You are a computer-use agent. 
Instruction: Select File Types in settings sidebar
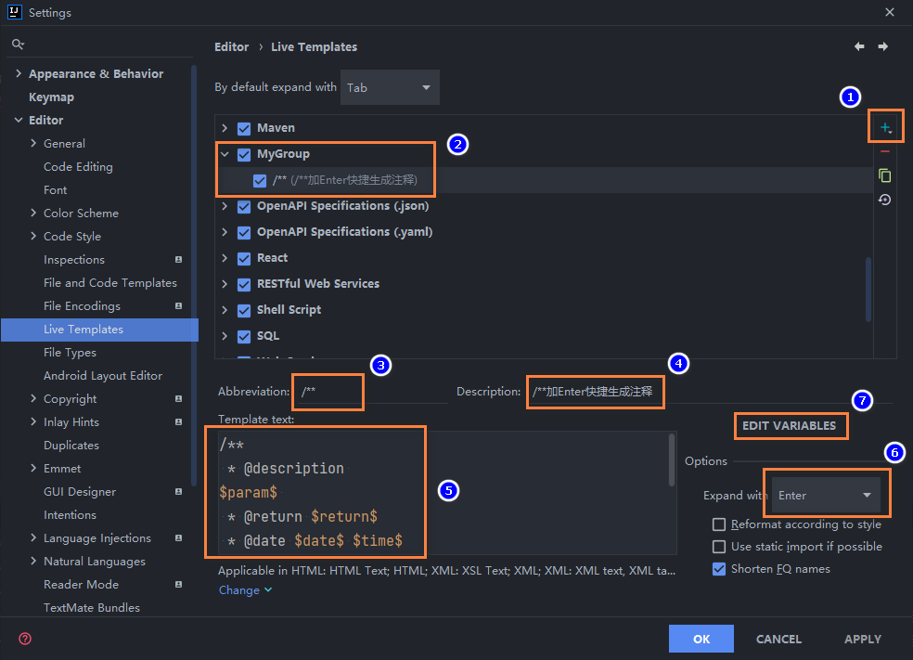(x=70, y=353)
